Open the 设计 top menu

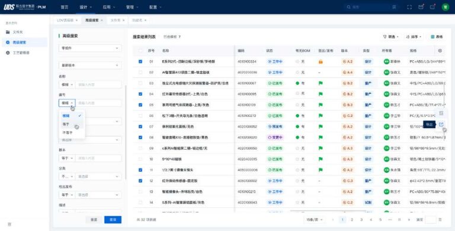[x=85, y=7]
